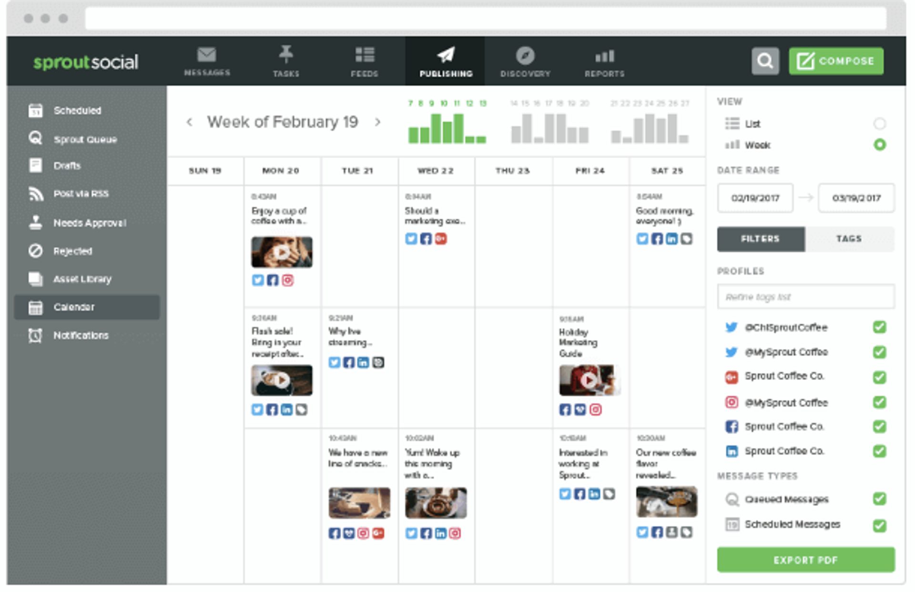Viewport: 915px width, 592px height.
Task: Export the calendar as PDF
Action: [805, 560]
